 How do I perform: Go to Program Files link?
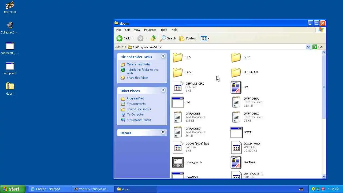click(x=135, y=98)
